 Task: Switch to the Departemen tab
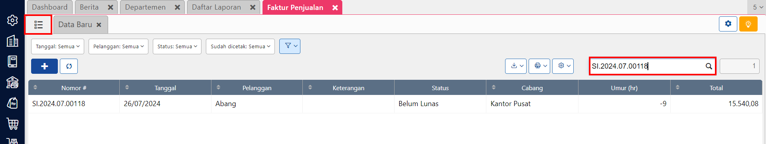point(145,7)
